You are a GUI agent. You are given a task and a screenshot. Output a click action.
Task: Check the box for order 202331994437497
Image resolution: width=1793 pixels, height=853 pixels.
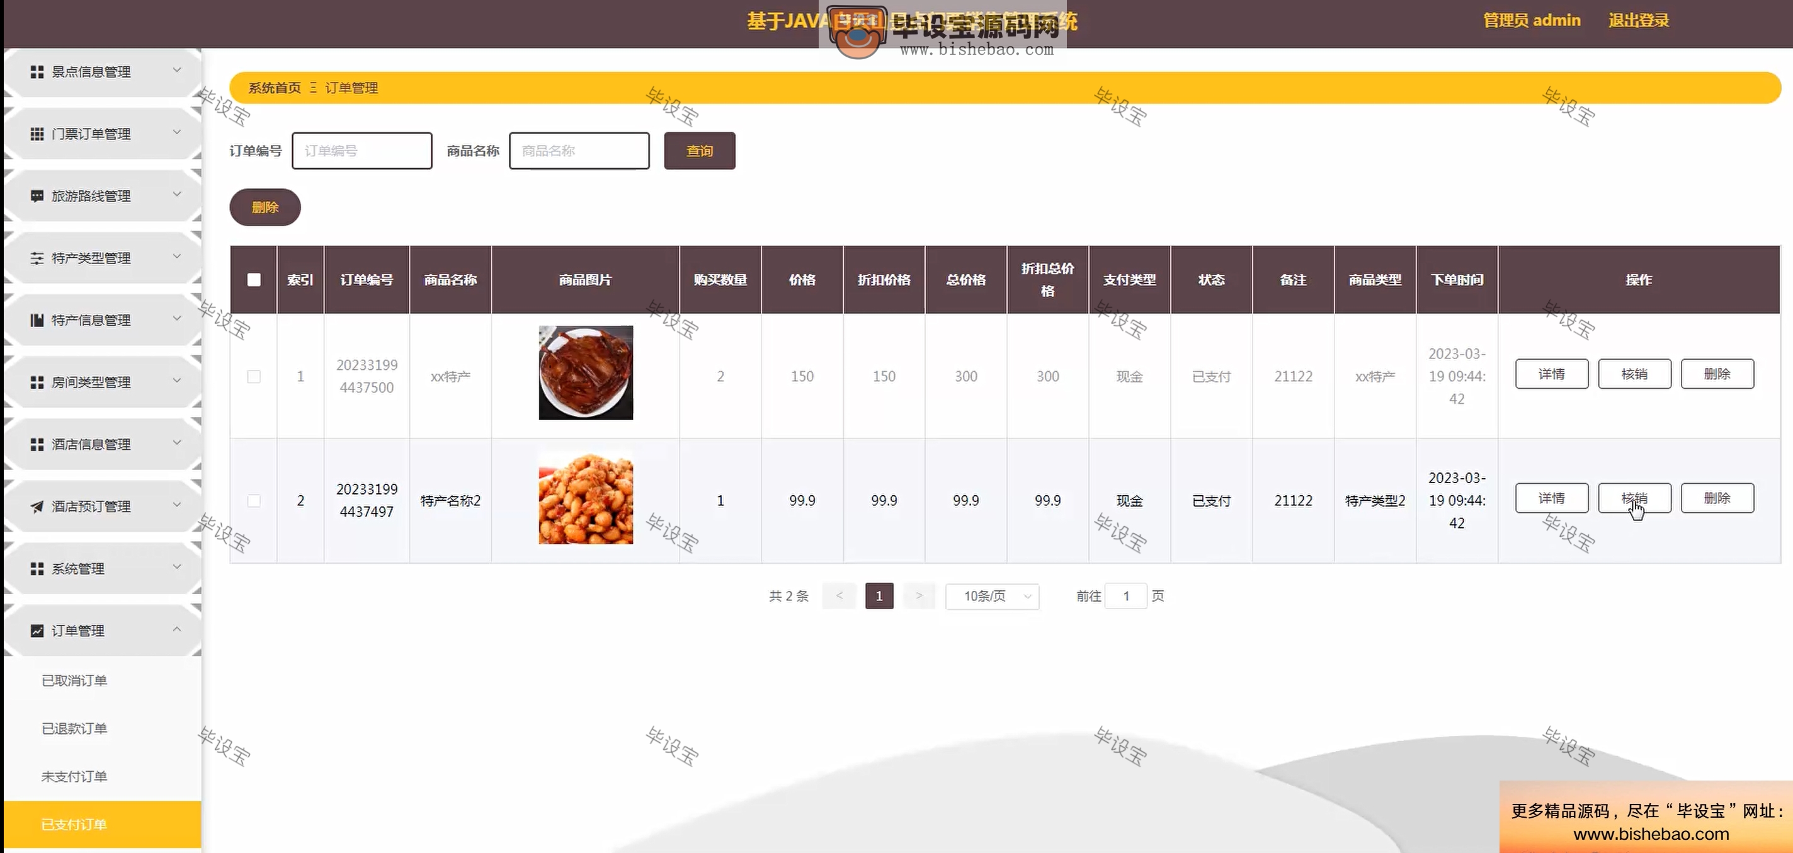click(x=254, y=501)
